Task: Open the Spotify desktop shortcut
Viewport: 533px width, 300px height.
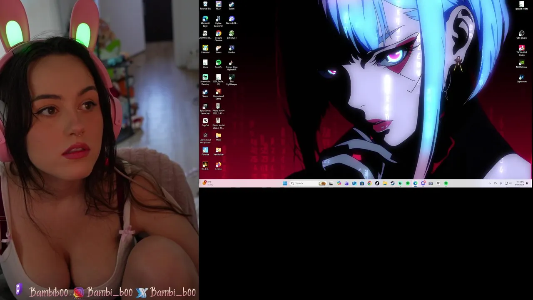Action: [218, 64]
